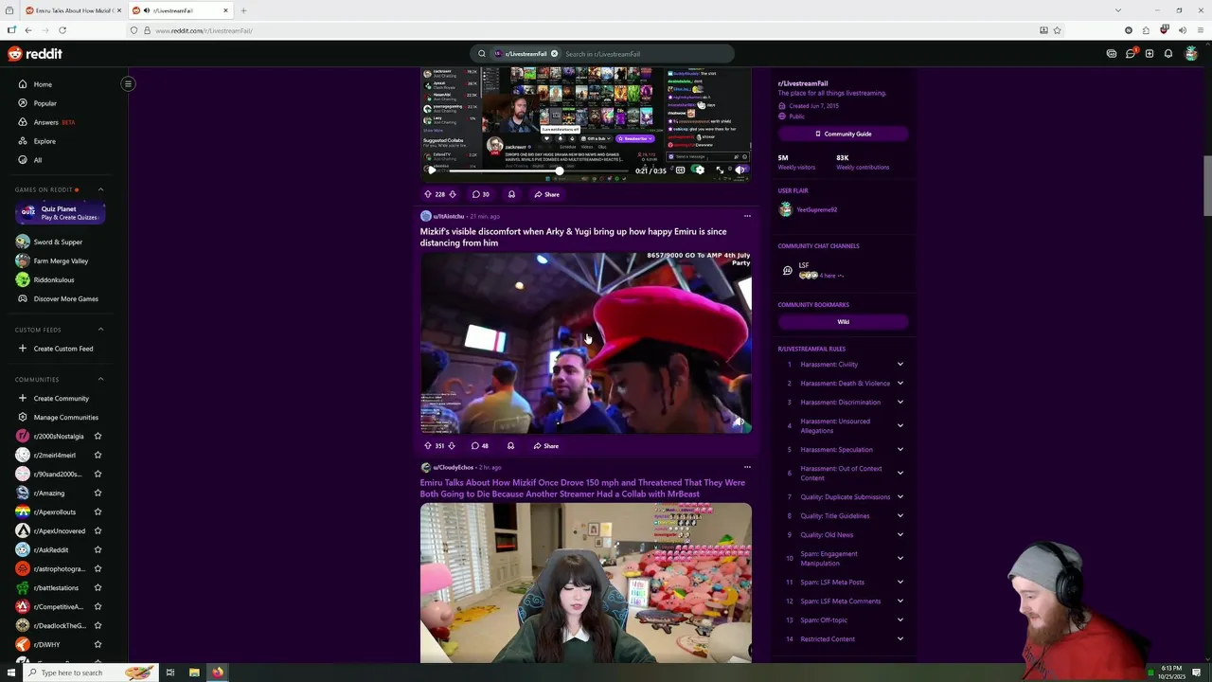Open the Quiz Planet game card

pos(60,213)
